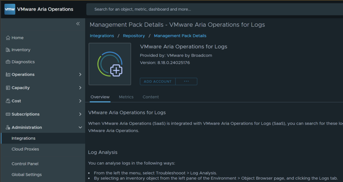Click the Cost menu label
The width and height of the screenshot is (343, 182).
pos(16,101)
